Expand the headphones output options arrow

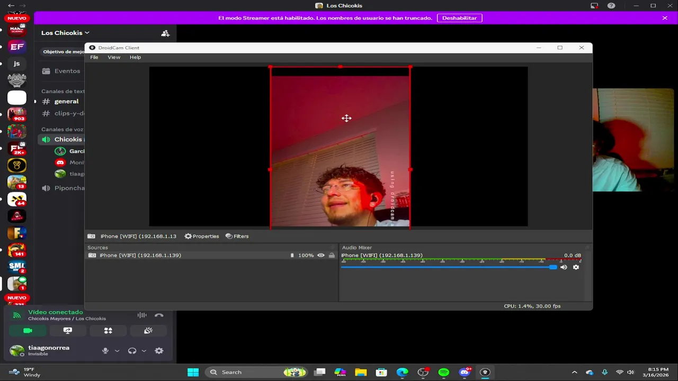144,351
